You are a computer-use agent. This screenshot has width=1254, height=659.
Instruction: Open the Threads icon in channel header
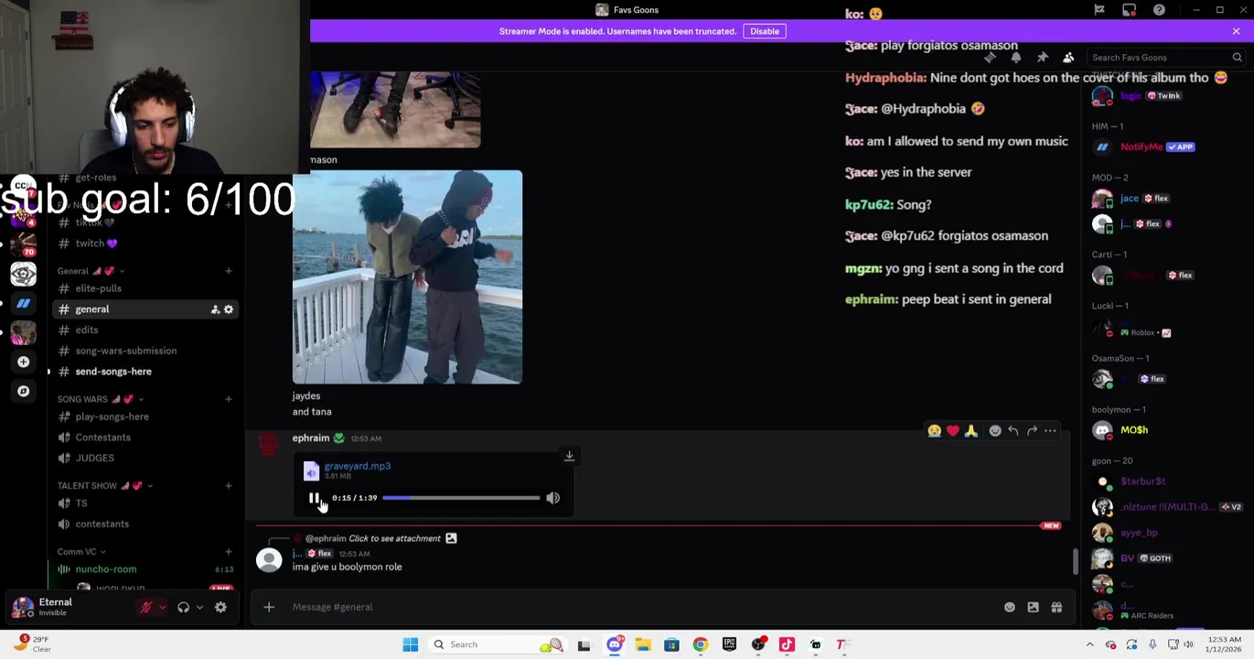pyautogui.click(x=990, y=58)
